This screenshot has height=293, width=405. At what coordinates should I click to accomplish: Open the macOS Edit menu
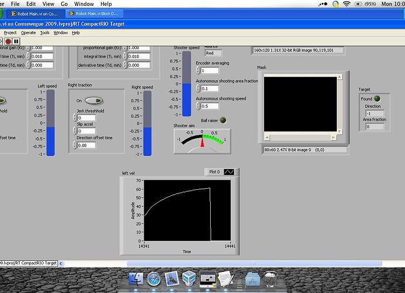point(31,4)
